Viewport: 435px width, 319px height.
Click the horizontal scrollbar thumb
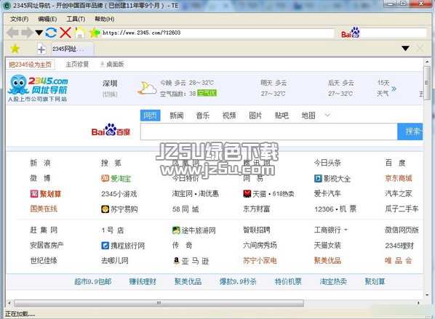pos(159,303)
